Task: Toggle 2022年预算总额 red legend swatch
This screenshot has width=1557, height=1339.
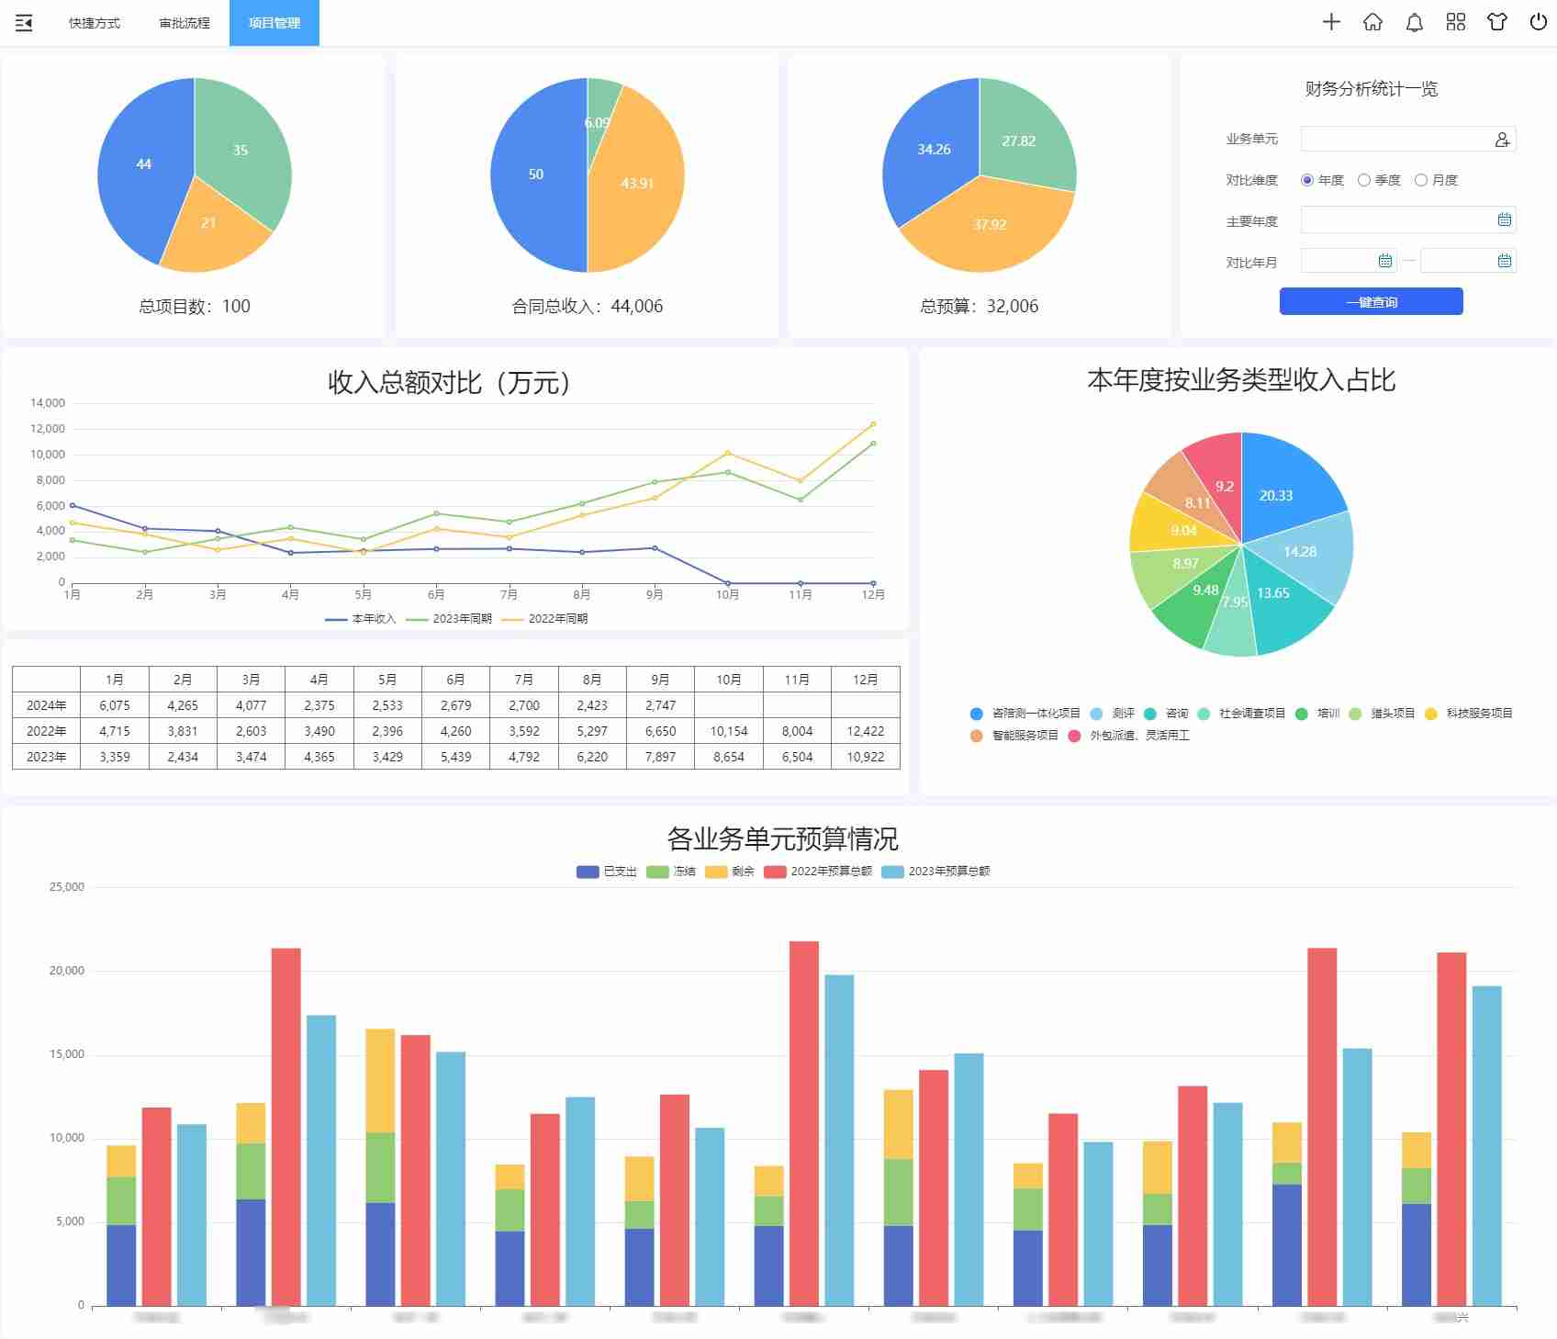Action: (x=775, y=872)
